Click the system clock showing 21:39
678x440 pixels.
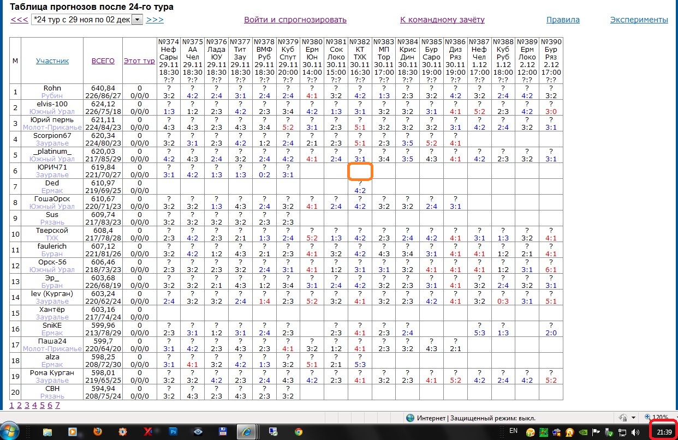pos(664,432)
